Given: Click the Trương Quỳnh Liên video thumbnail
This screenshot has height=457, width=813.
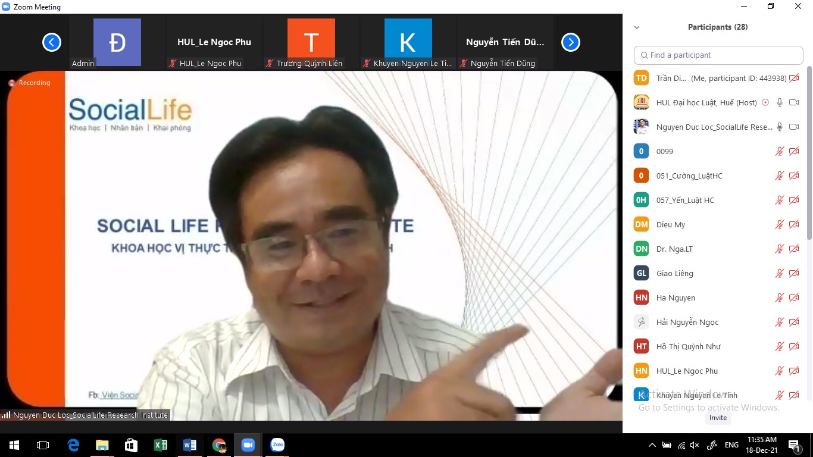Looking at the screenshot, I should pos(311,43).
